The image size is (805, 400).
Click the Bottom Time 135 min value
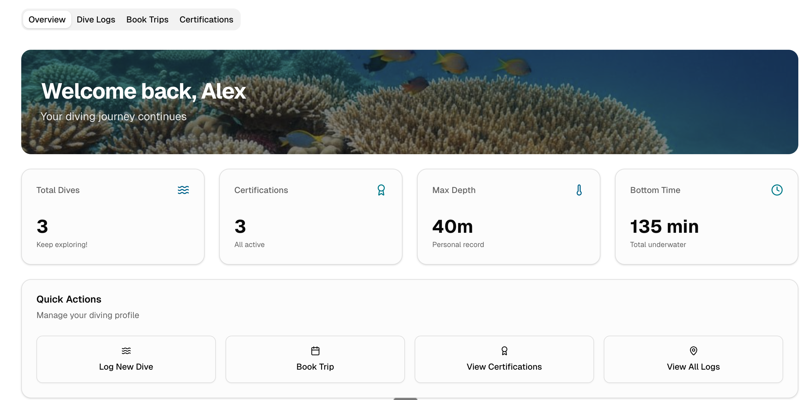664,227
